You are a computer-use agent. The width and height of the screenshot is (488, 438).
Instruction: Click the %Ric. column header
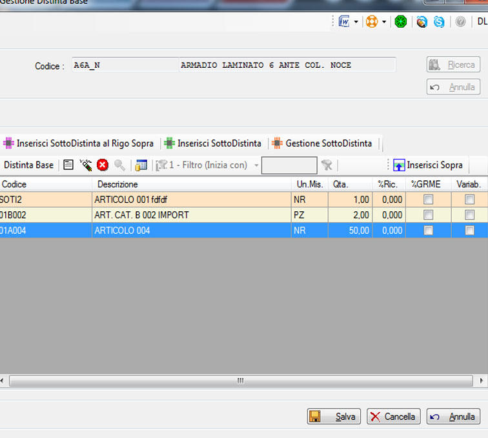click(389, 184)
